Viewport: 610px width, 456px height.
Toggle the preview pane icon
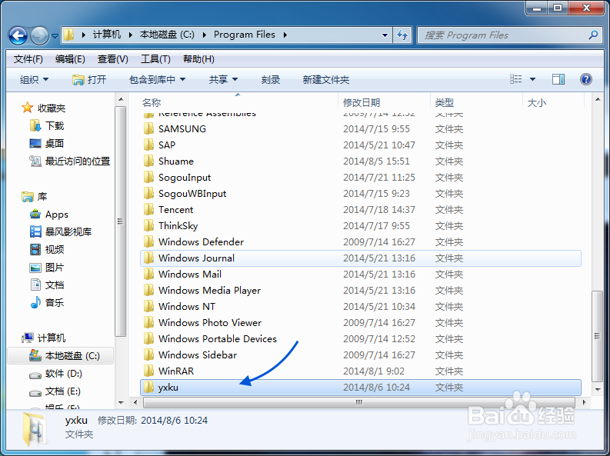pyautogui.click(x=558, y=79)
